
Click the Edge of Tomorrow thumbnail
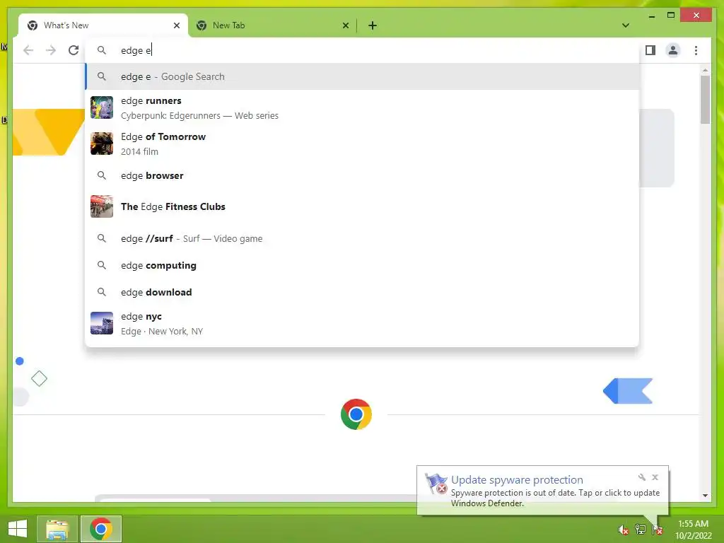(x=102, y=144)
